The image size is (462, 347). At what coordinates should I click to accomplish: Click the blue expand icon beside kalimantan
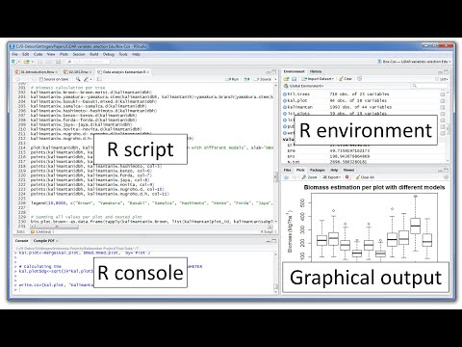point(285,107)
